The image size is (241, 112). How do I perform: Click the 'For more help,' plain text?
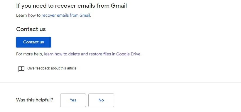(x=30, y=54)
